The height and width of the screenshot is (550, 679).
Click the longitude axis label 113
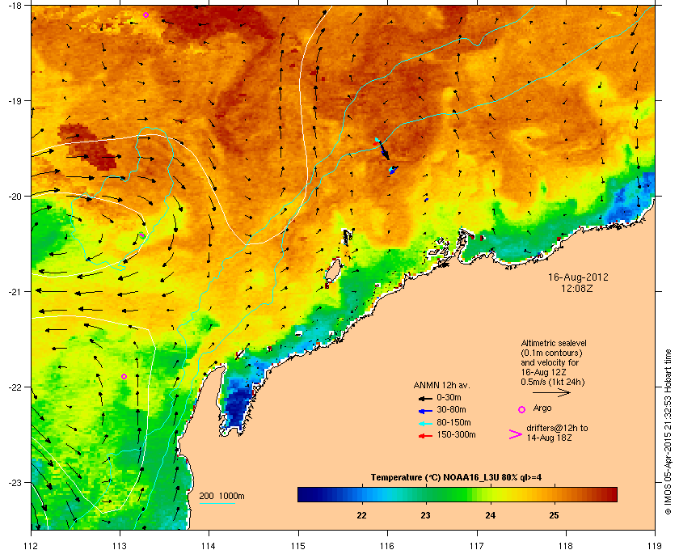[x=120, y=545]
